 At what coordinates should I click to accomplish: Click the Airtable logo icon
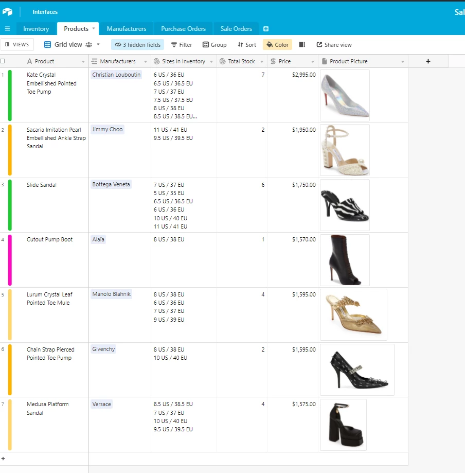tap(8, 12)
